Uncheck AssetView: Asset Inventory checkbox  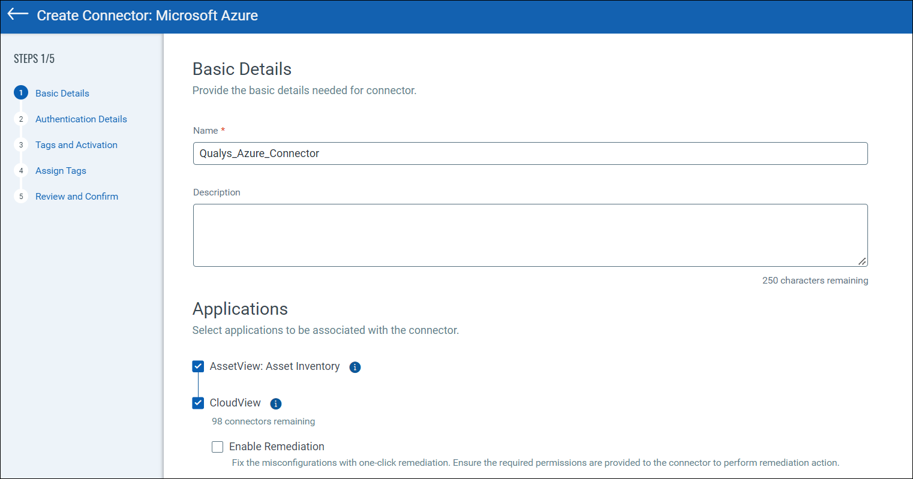[x=198, y=366]
